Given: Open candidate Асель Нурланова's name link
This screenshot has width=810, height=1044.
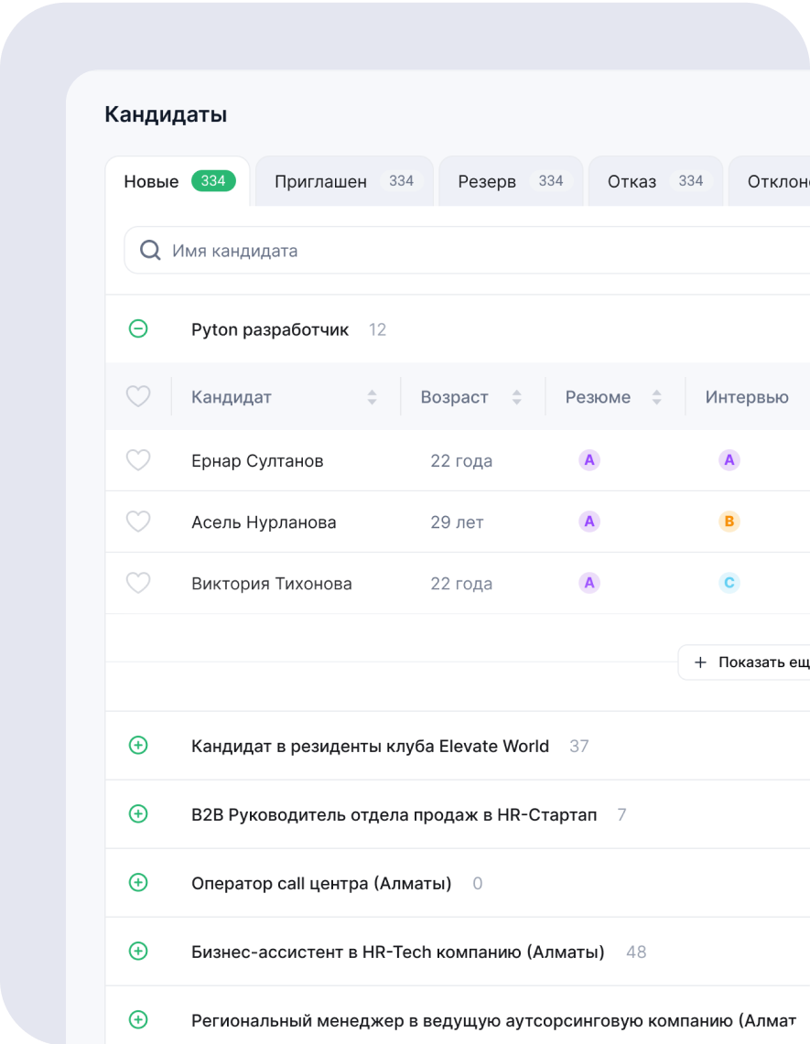Looking at the screenshot, I should [x=264, y=522].
